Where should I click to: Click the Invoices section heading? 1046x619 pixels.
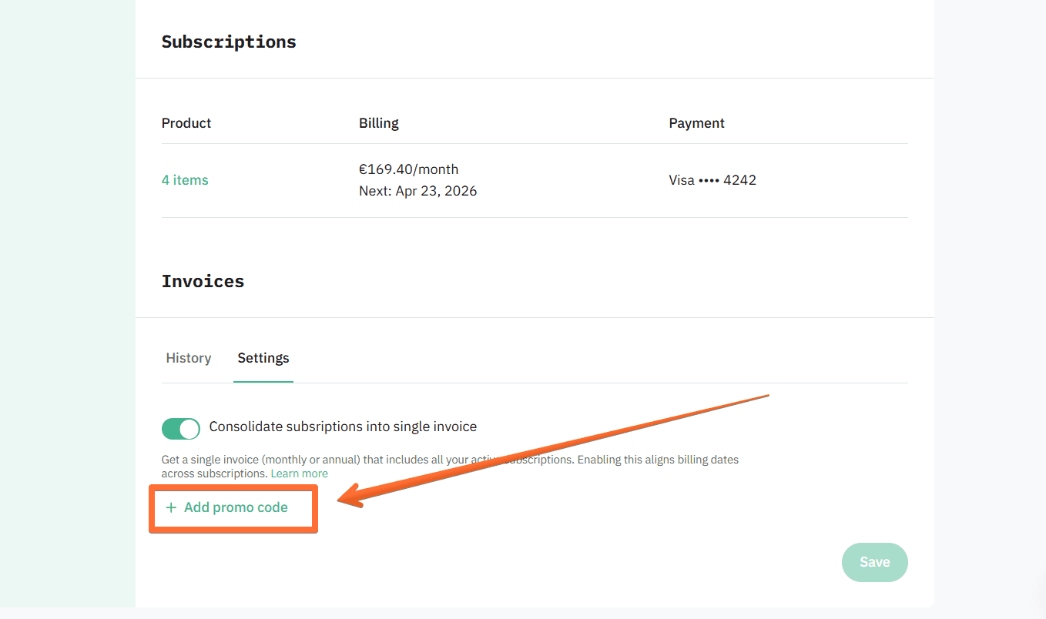point(203,281)
